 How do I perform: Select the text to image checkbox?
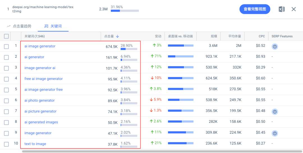point(6,144)
